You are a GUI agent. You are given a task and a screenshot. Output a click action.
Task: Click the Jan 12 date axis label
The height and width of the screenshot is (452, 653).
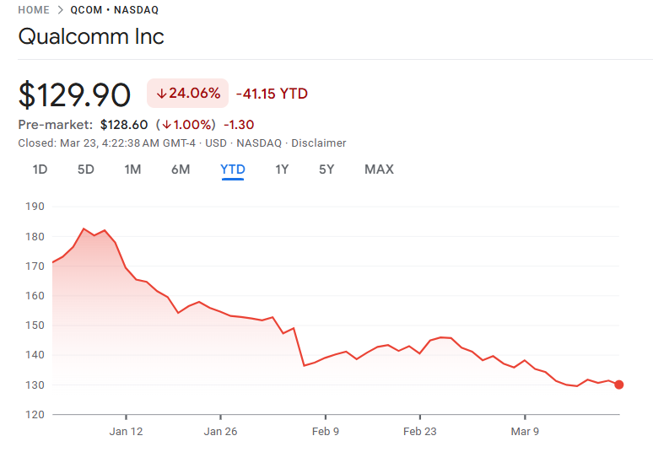click(126, 433)
